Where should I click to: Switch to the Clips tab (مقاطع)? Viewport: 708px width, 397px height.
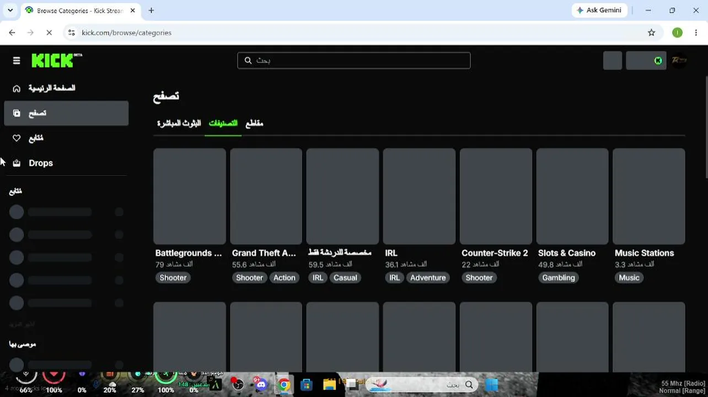pos(254,124)
